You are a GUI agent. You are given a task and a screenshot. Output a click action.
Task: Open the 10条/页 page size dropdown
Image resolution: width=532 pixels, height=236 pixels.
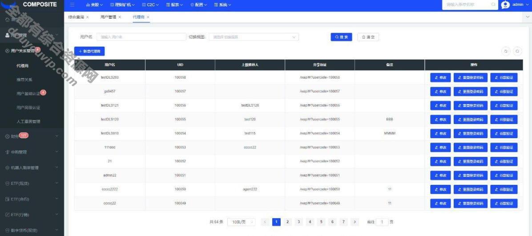pyautogui.click(x=241, y=222)
